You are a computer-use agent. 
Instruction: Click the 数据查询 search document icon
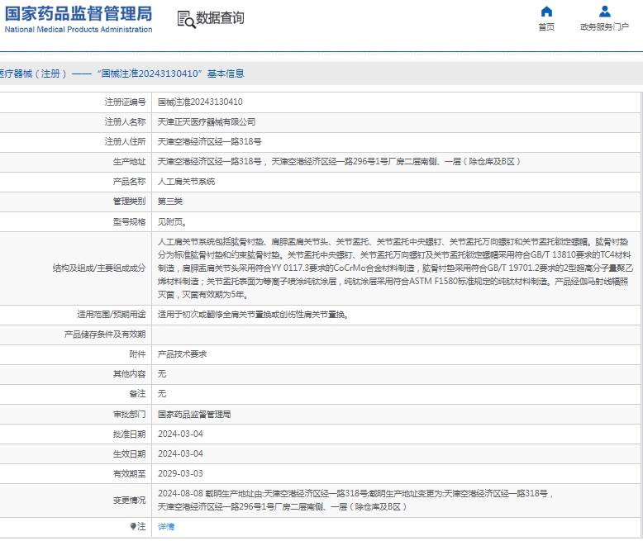(186, 19)
